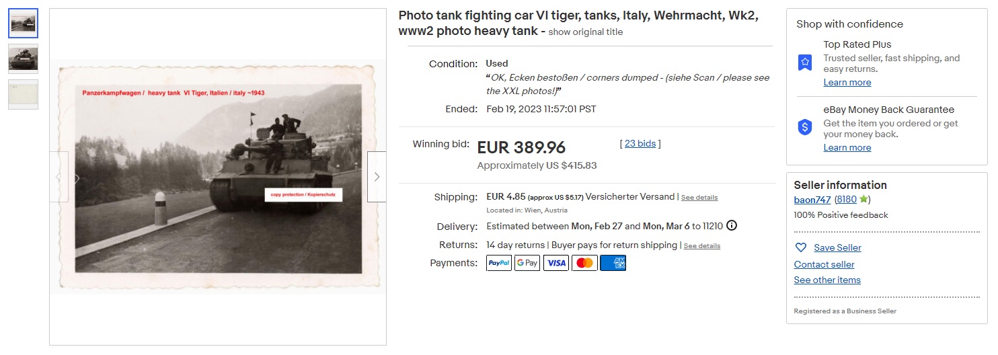Click the American Express icon
Viewport: 998px width, 355px height.
[613, 263]
